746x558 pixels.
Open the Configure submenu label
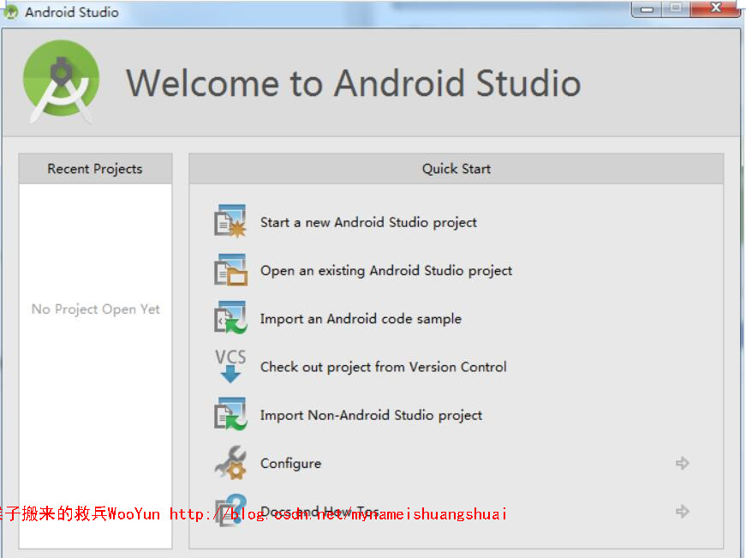tap(290, 463)
